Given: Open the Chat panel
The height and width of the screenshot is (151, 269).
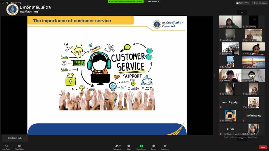Looking at the screenshot, I should tap(129, 146).
